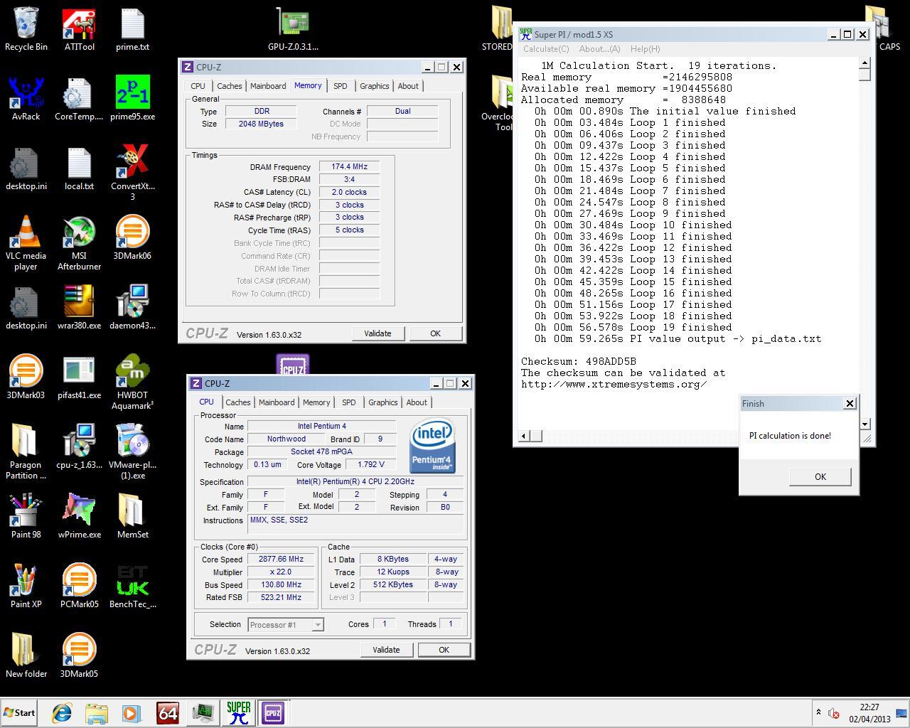Click Super PI horizontal scrollbar left arrow
The image size is (910, 728).
coord(524,435)
